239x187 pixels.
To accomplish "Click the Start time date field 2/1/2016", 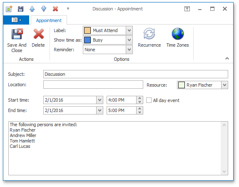I will pyautogui.click(x=70, y=100).
